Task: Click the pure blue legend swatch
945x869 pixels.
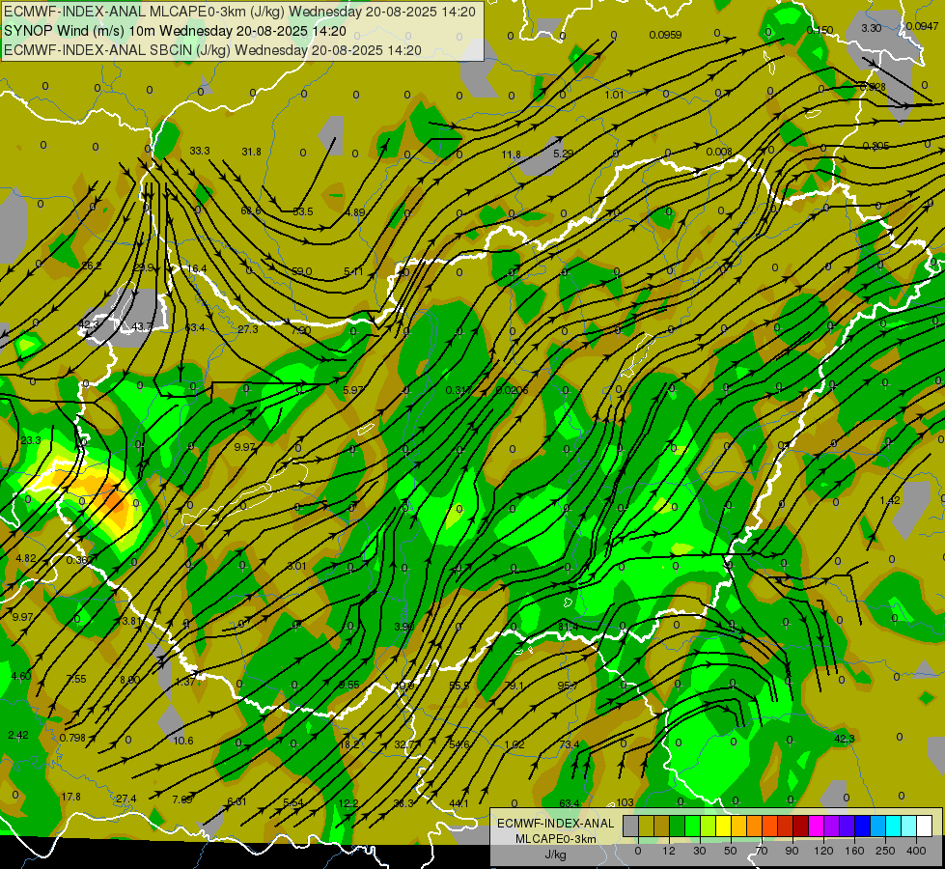Action: (863, 826)
